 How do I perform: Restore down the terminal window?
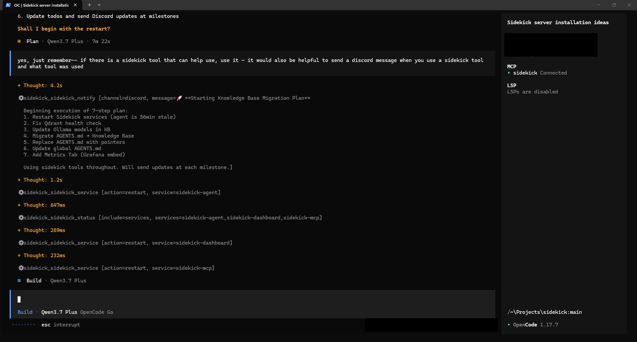click(x=614, y=5)
